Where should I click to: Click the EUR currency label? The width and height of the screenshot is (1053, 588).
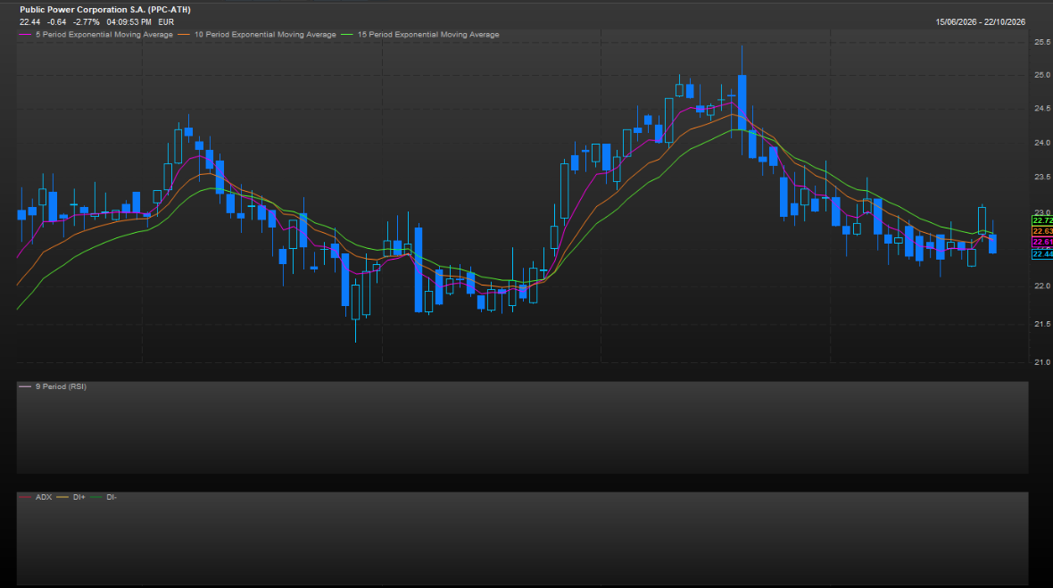tap(166, 22)
